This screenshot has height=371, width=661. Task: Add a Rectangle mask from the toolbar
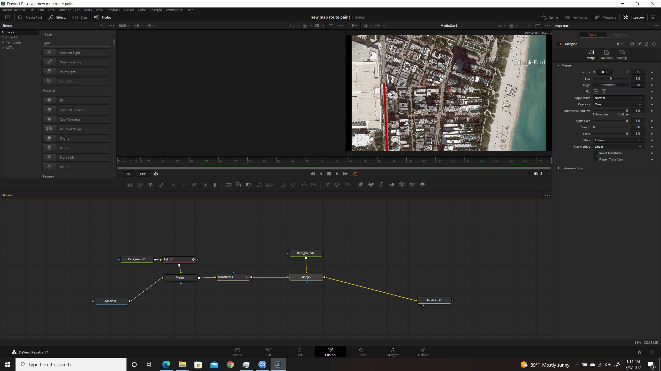pyautogui.click(x=283, y=185)
